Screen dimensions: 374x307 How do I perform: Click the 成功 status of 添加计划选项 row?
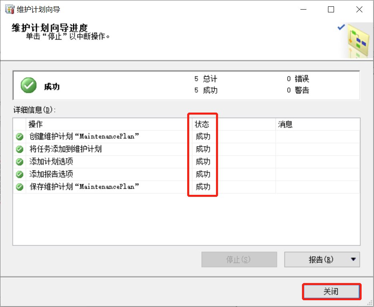point(203,162)
